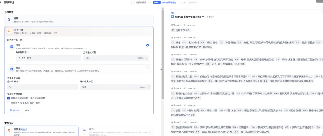The width and height of the screenshot is (323, 136).
Task: Click the child 分段标识符 field with \n
Action: (x=42, y=87)
